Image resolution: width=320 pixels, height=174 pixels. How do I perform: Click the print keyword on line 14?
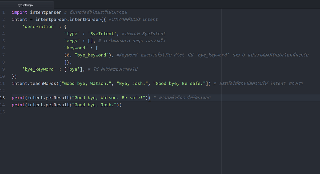(x=18, y=105)
